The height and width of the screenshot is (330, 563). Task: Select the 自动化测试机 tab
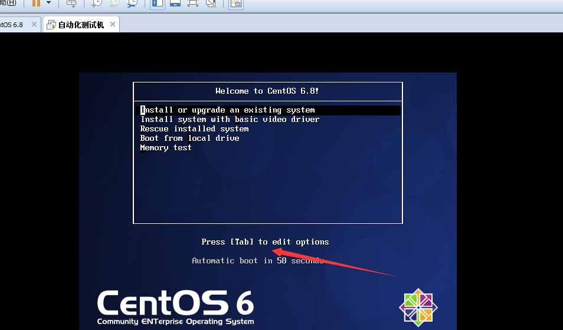(x=81, y=25)
